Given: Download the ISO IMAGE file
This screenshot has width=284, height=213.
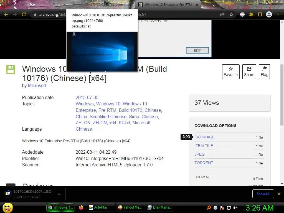Looking at the screenshot, I should coord(204,137).
